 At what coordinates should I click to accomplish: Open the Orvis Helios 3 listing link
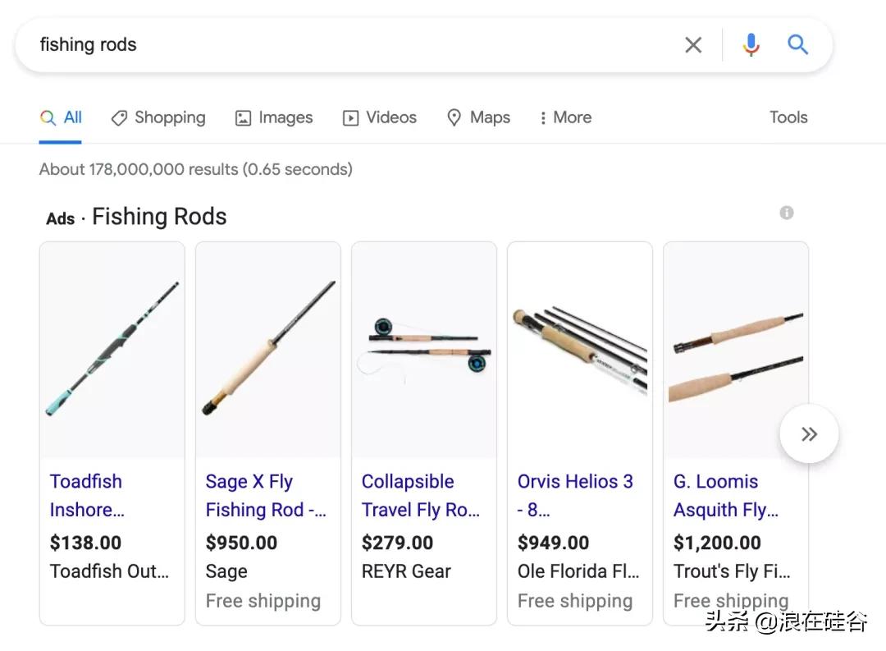pyautogui.click(x=575, y=495)
